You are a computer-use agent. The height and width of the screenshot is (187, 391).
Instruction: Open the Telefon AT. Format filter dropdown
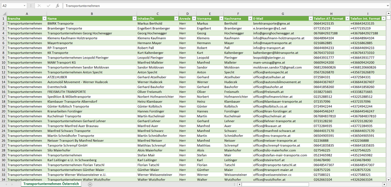point(347,19)
